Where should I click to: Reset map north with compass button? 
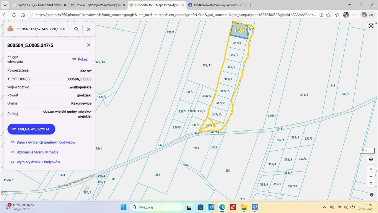pos(371,183)
